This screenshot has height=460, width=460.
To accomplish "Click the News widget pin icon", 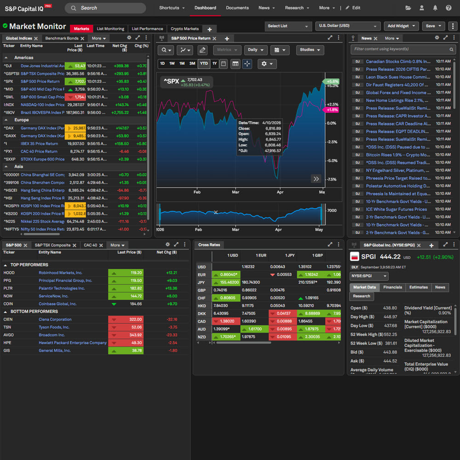I will click(x=353, y=39).
